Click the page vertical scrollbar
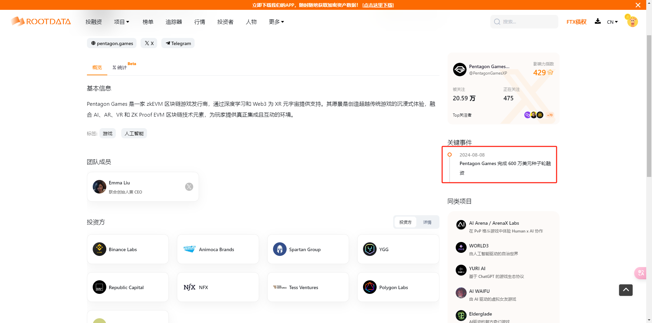652x323 pixels. click(x=649, y=105)
